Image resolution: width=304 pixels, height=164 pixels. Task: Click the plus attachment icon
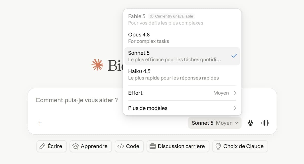pos(40,123)
